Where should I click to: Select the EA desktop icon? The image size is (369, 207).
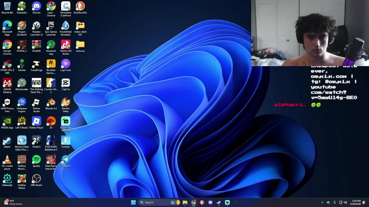click(51, 123)
